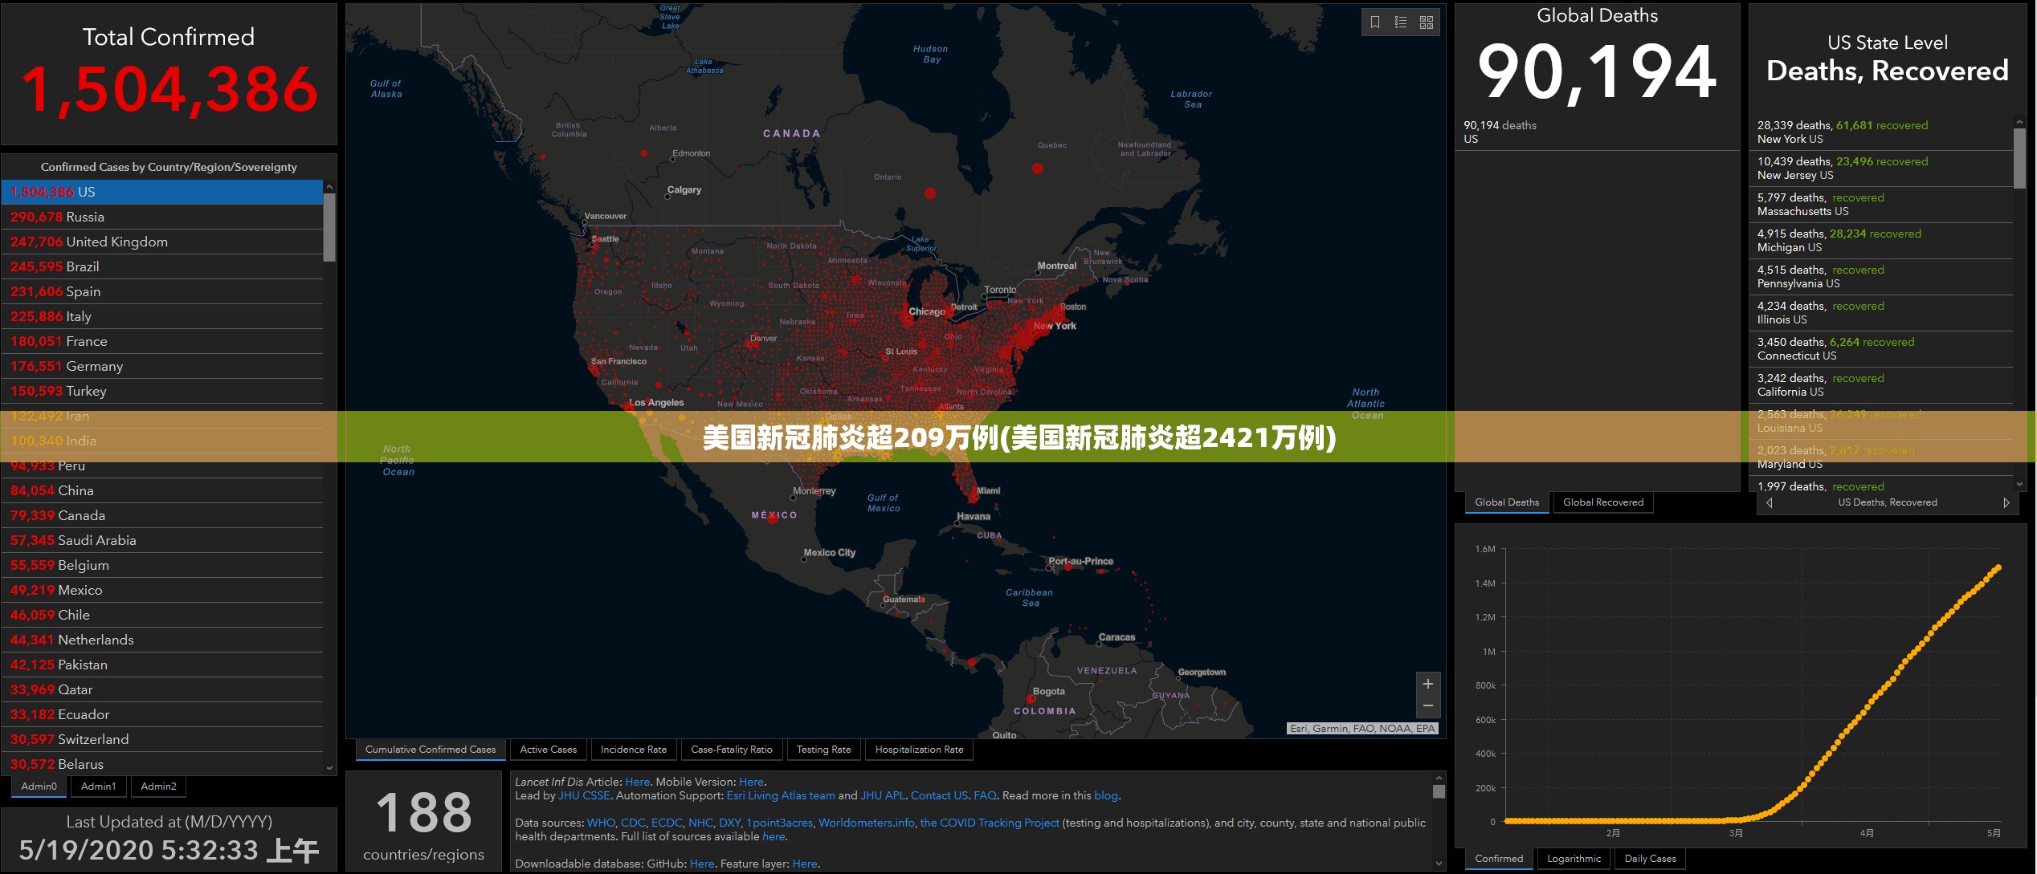Select Germany in confirmed cases list

coord(162,367)
